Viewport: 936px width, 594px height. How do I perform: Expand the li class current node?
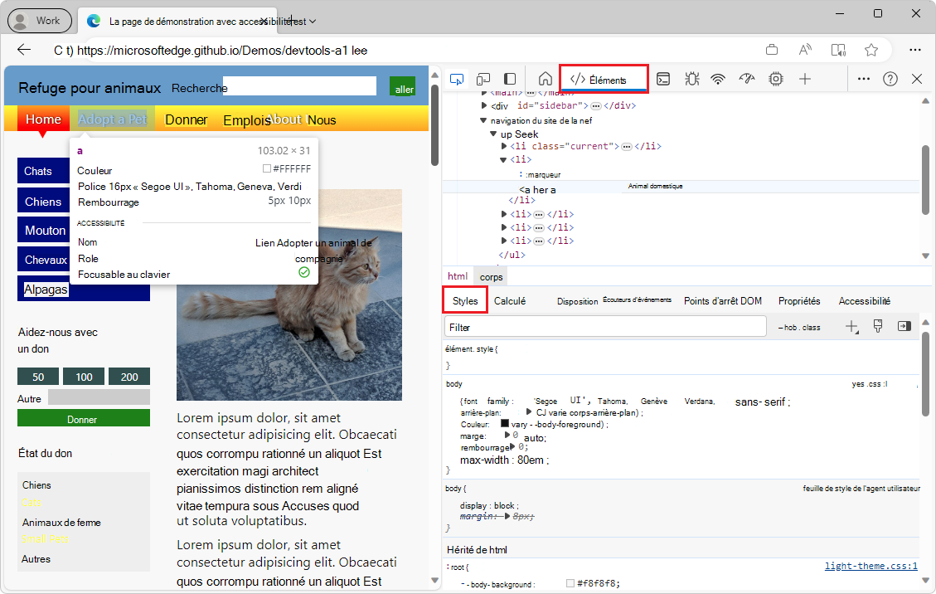click(504, 146)
